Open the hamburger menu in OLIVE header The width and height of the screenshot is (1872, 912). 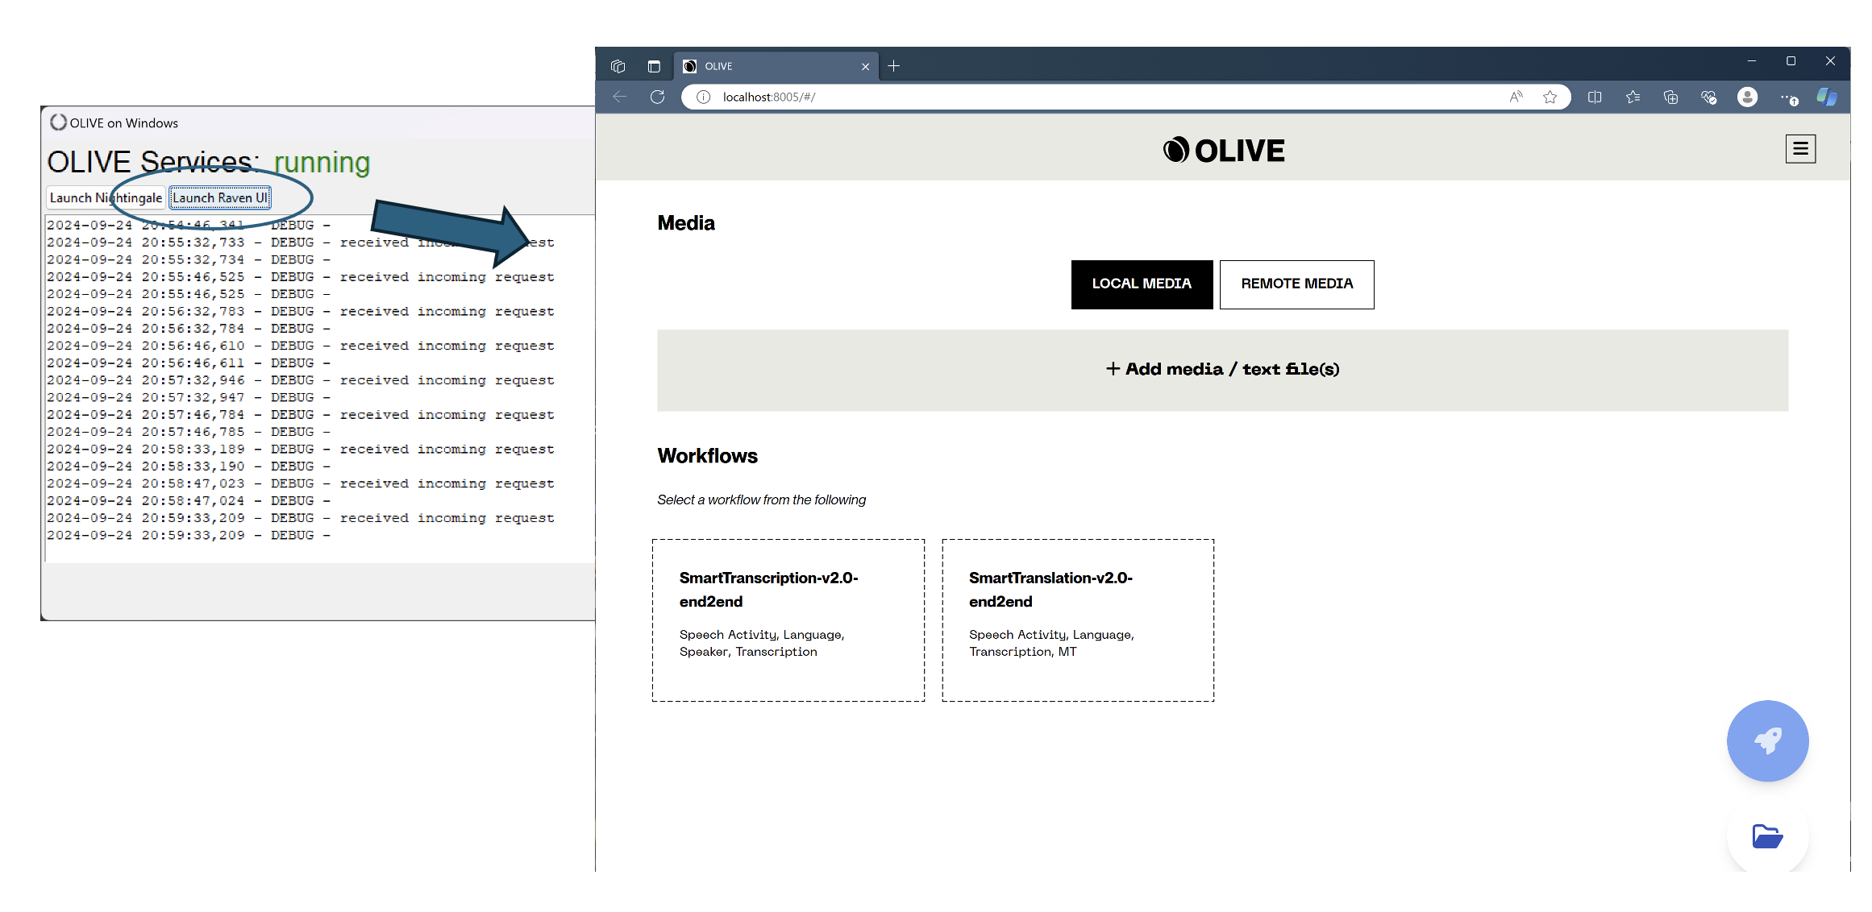[1799, 149]
